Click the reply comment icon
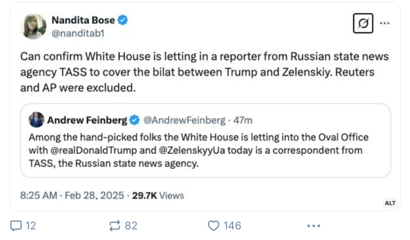Screen dimensions: 410x240 [16, 226]
